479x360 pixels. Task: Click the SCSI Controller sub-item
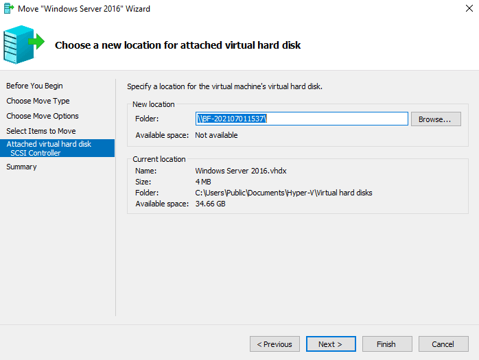36,153
